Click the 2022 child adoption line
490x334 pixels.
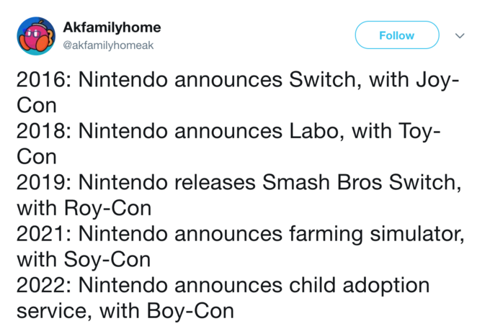pyautogui.click(x=223, y=298)
